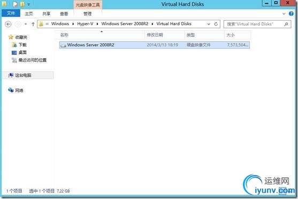Click the recent places icon
298x199 pixels.
14,60
